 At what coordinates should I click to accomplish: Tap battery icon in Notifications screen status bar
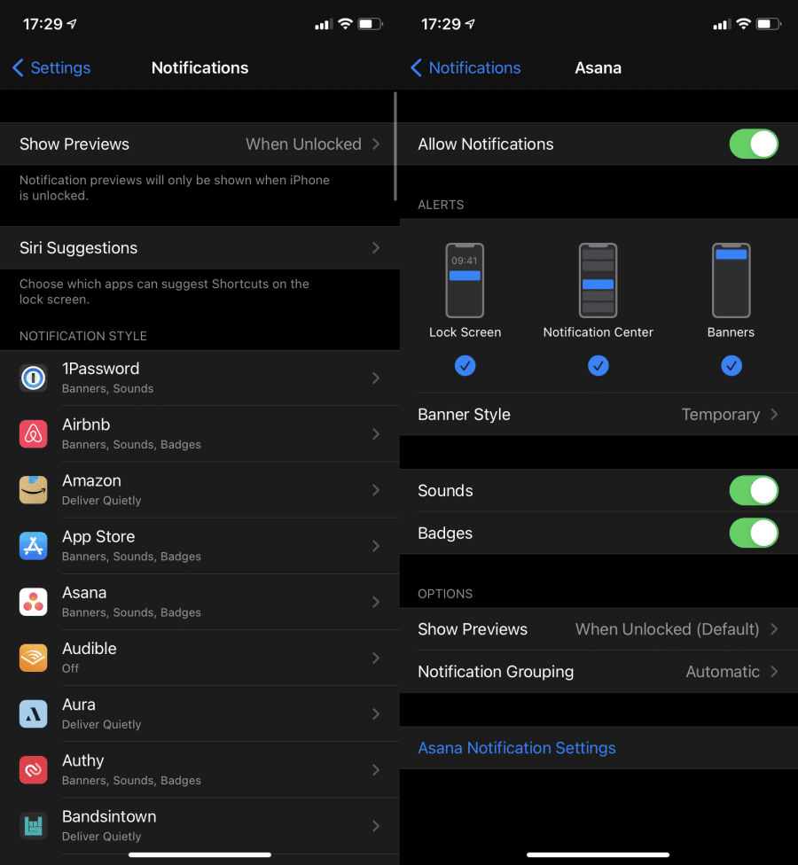click(x=371, y=24)
